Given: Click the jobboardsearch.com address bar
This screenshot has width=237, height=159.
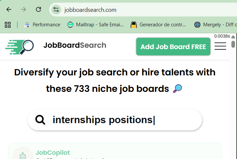Looking at the screenshot, I should tap(132, 10).
